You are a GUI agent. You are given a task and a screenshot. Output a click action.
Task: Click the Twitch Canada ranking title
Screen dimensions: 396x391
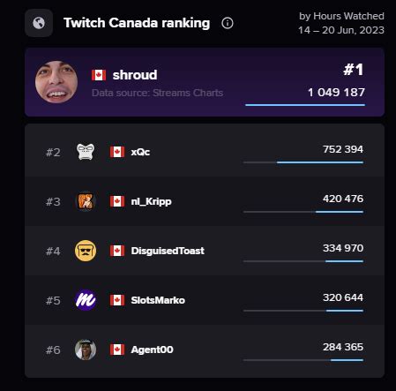pos(137,23)
